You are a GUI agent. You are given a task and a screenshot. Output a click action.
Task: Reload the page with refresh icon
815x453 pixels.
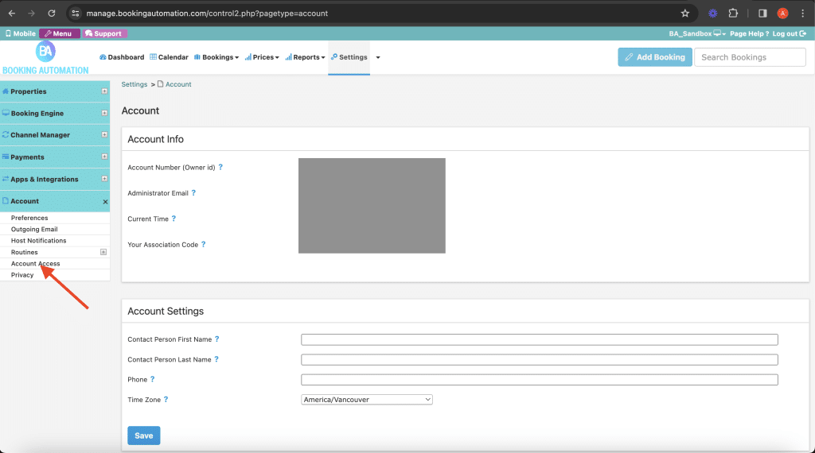[x=52, y=14]
